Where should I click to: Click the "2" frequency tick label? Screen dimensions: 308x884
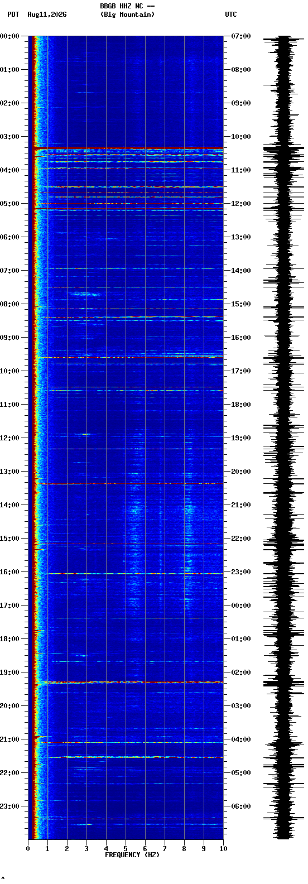67,849
